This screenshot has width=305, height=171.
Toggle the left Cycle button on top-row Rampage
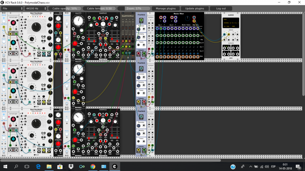coord(101,45)
